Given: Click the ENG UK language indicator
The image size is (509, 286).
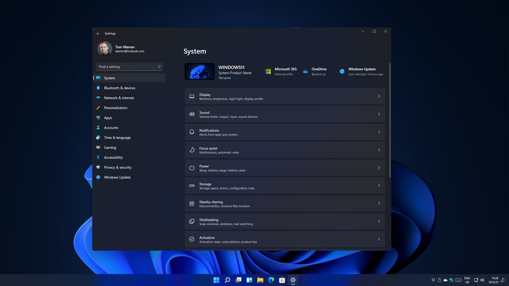Looking at the screenshot, I should 467,280.
